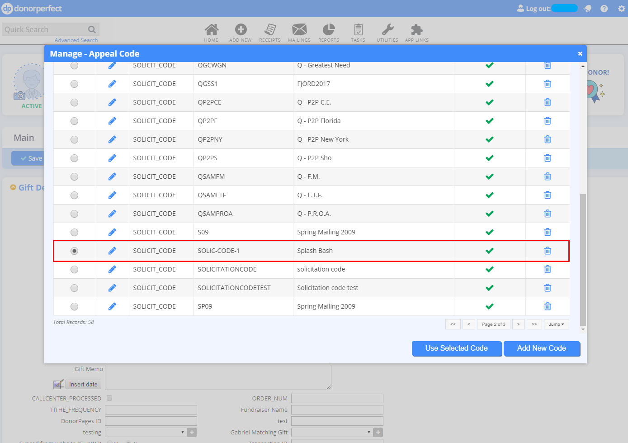Screen dimensions: 628x443
Task: Click the pencil icon for SP09
Action: [112, 306]
